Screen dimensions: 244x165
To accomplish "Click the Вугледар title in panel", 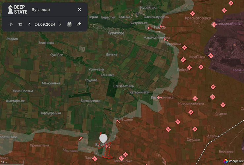I will [41, 10].
